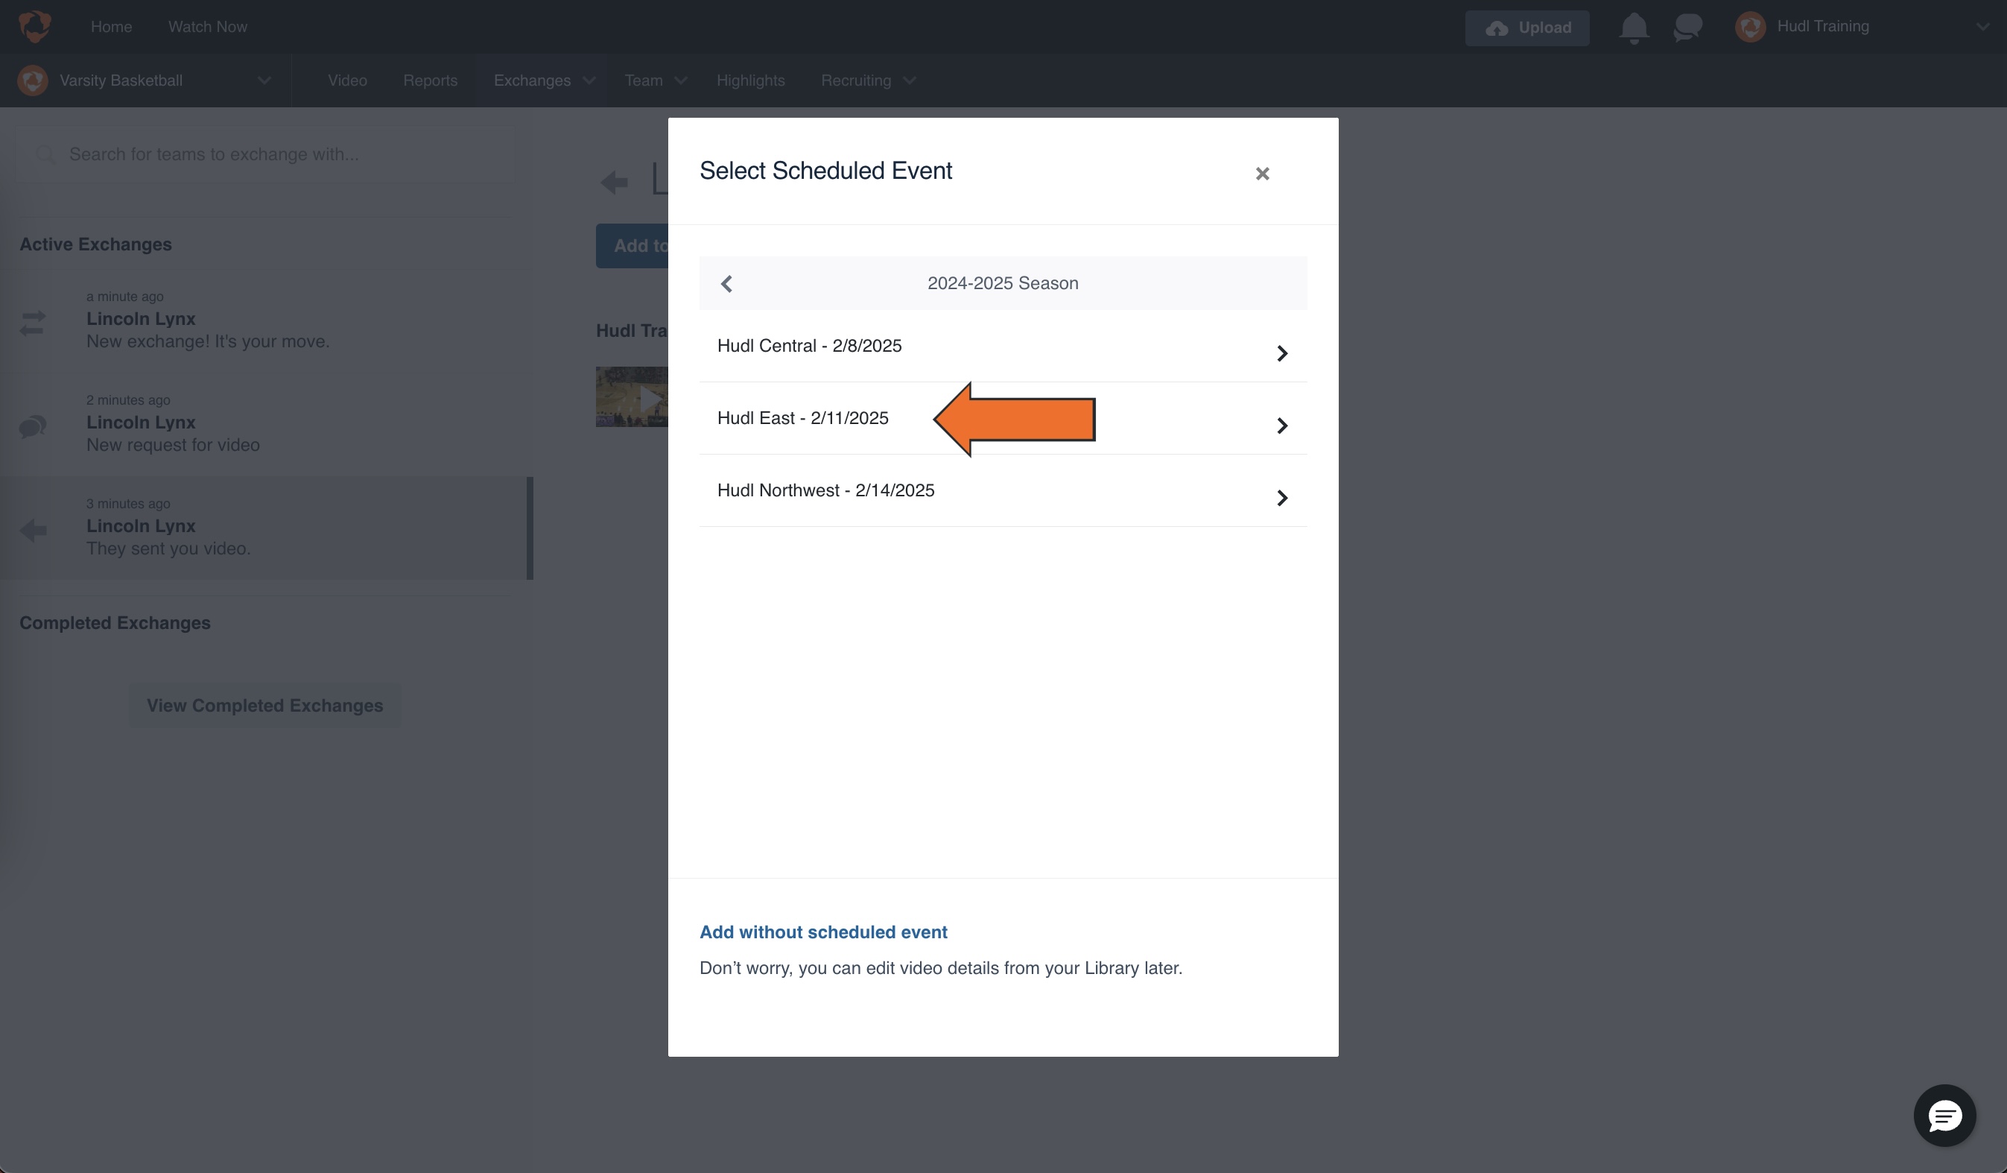
Task: Open notifications via the bell icon
Action: point(1634,26)
